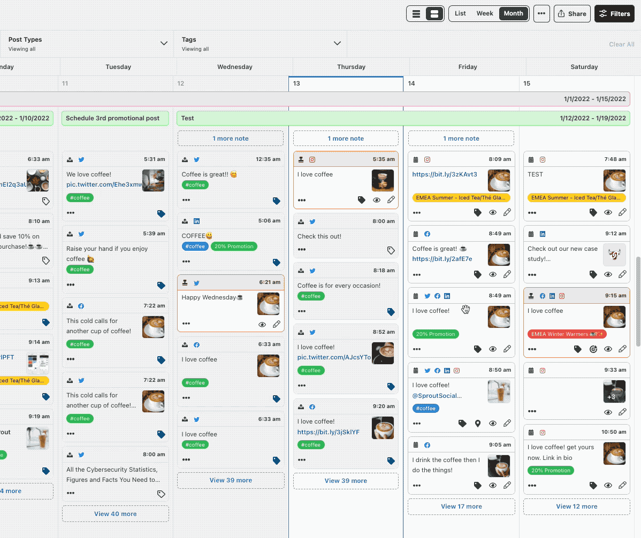The height and width of the screenshot is (538, 641).
Task: Click the Twitter icon on the Coffee is great post
Action: pyautogui.click(x=196, y=159)
